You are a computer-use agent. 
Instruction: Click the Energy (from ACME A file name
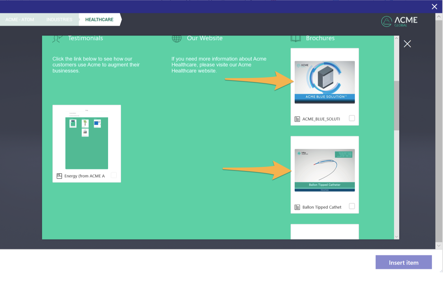coord(85,176)
